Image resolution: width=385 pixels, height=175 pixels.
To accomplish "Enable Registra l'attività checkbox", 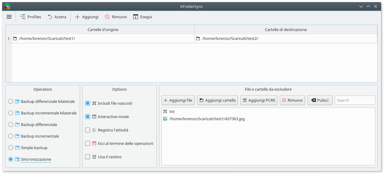I will (88, 130).
